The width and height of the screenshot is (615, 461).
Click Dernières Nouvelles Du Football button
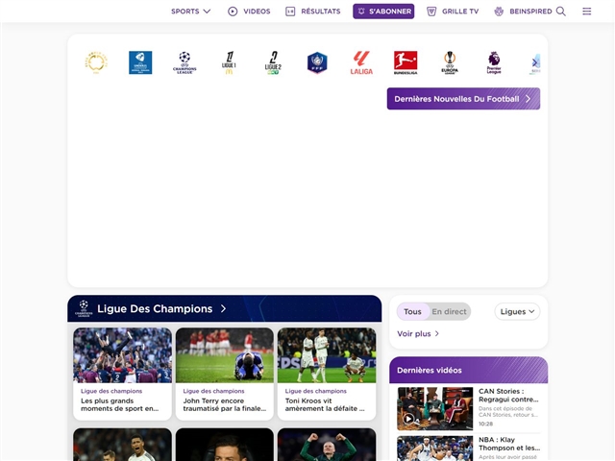point(463,99)
